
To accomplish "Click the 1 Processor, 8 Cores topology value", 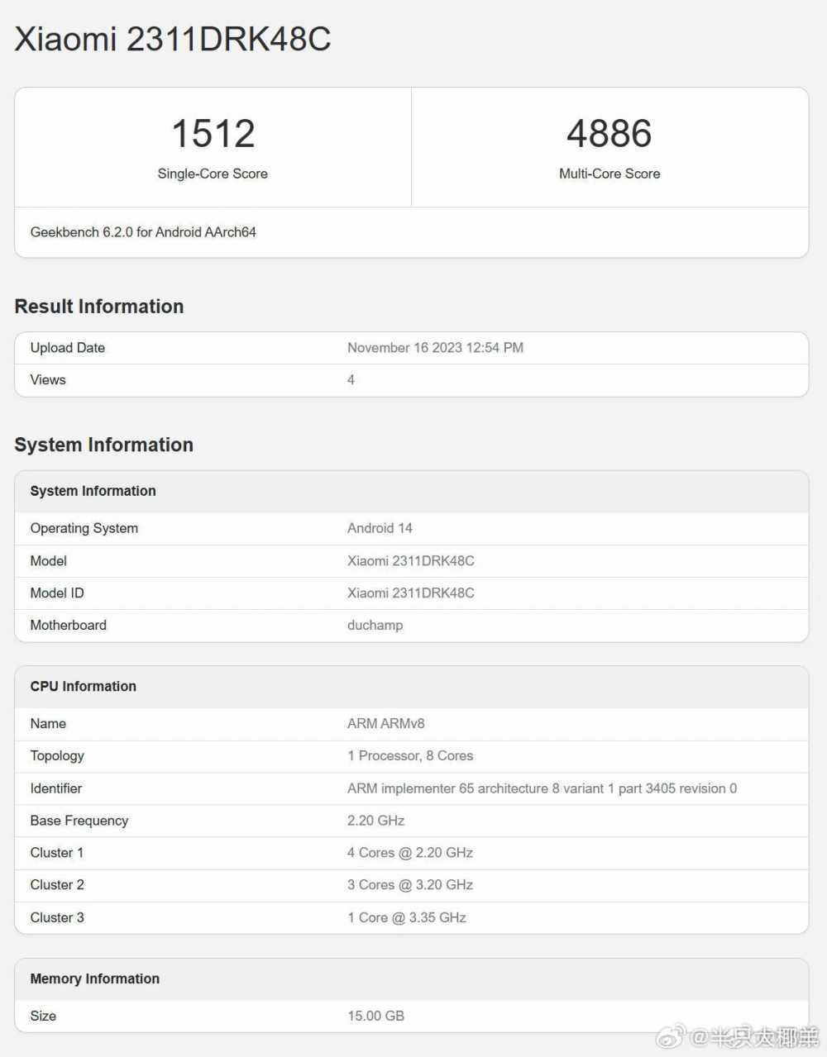I will coord(410,756).
